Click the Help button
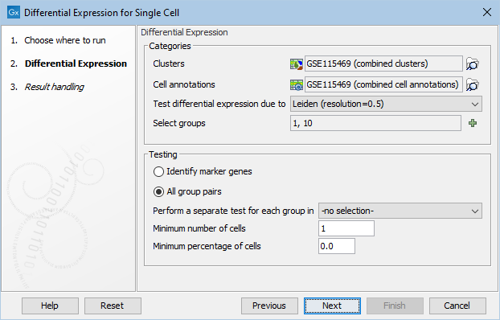 coord(50,306)
